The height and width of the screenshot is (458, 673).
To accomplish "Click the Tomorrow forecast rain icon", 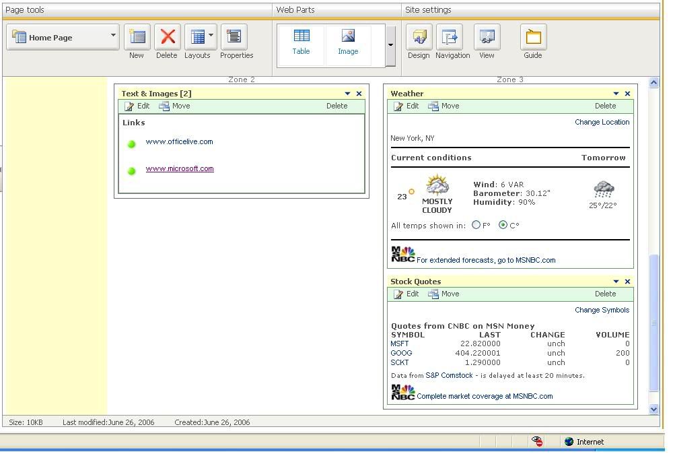I will click(x=604, y=189).
